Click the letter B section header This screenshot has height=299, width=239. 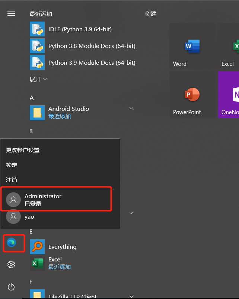(x=31, y=131)
